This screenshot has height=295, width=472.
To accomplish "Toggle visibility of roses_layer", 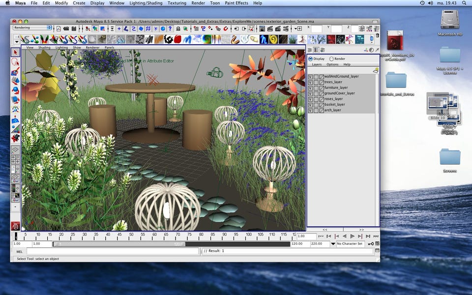I will tap(310, 99).
